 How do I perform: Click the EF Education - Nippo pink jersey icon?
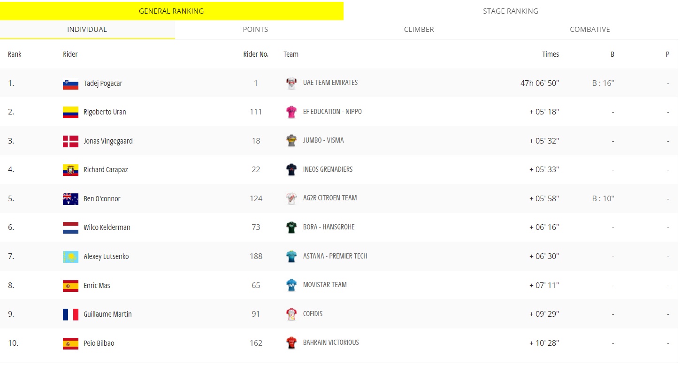[291, 112]
